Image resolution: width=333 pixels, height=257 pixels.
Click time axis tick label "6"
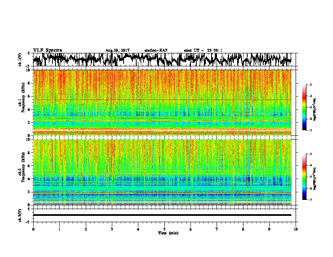191,229
